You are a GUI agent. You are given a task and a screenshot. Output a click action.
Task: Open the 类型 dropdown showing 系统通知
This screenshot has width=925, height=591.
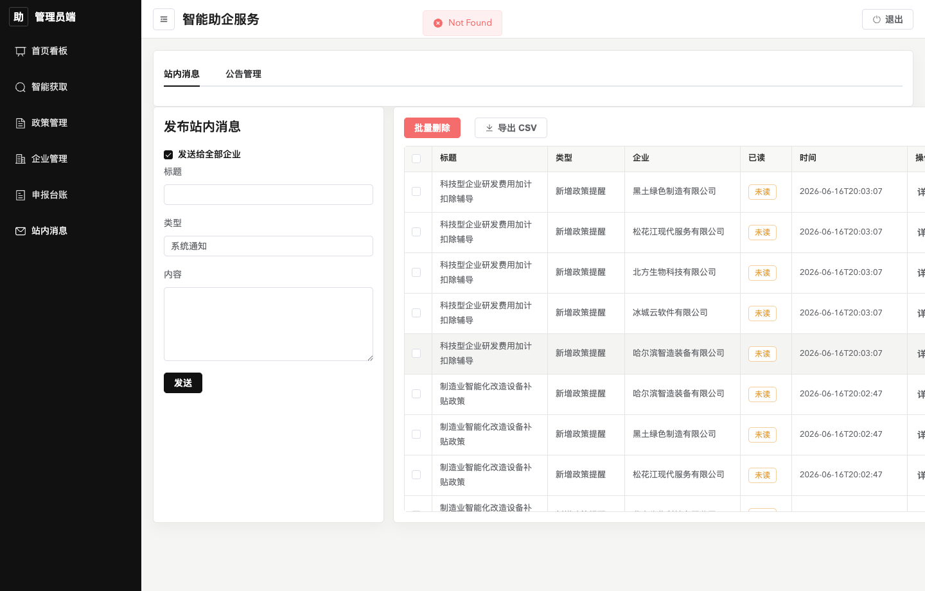269,246
